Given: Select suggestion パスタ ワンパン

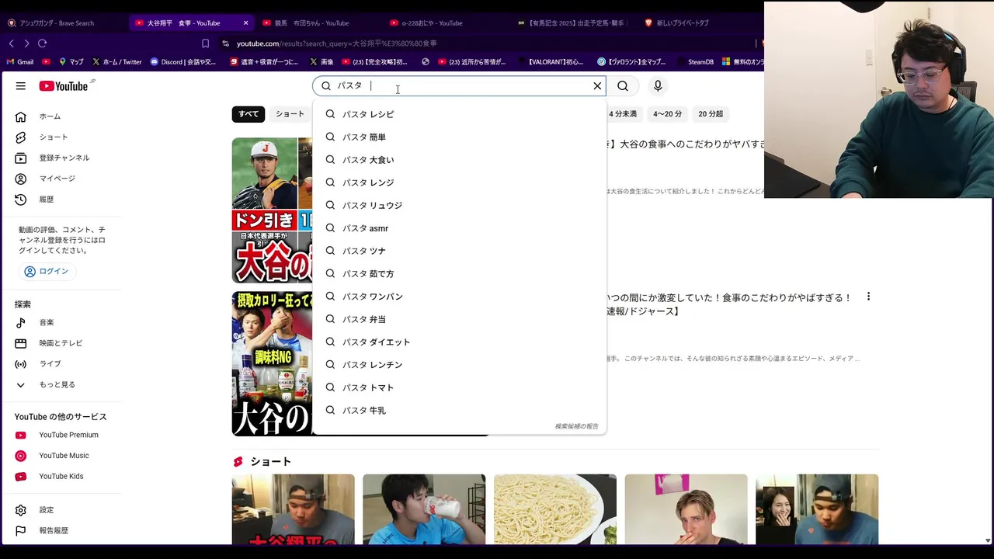Looking at the screenshot, I should pyautogui.click(x=459, y=297).
